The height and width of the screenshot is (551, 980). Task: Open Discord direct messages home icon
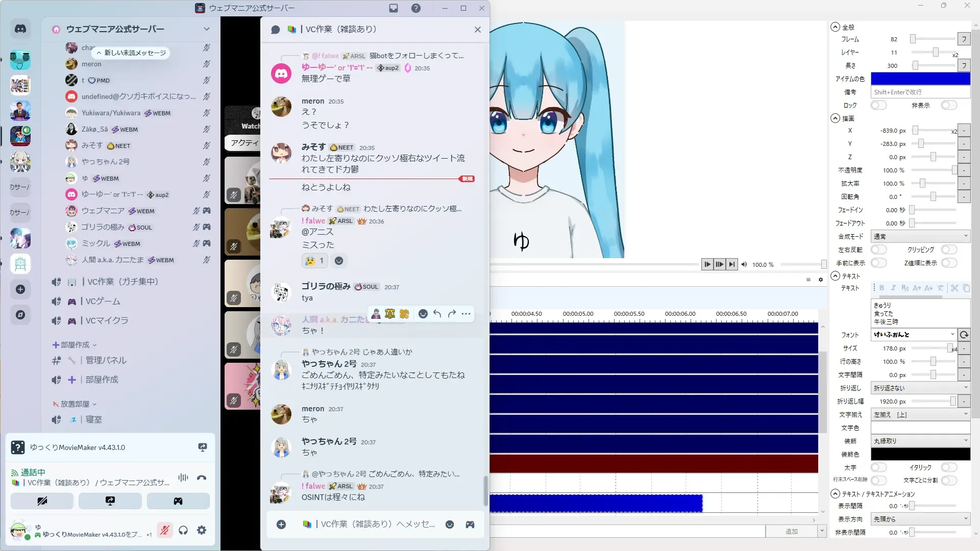pos(20,29)
